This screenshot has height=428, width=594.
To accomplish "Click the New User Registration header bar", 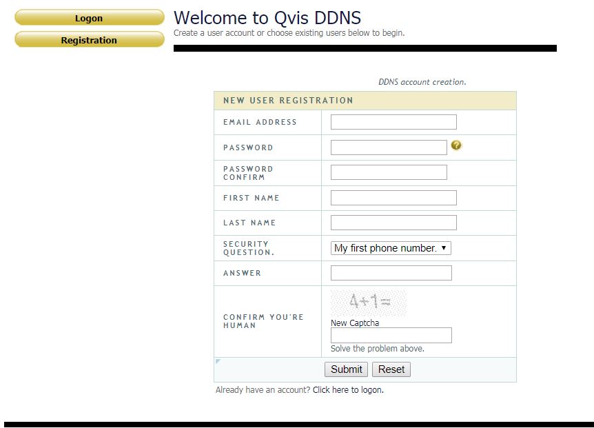I will tap(365, 100).
